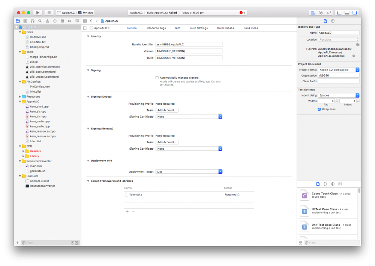Click the My Mac destination selector
This screenshot has height=266, width=375.
coord(85,13)
